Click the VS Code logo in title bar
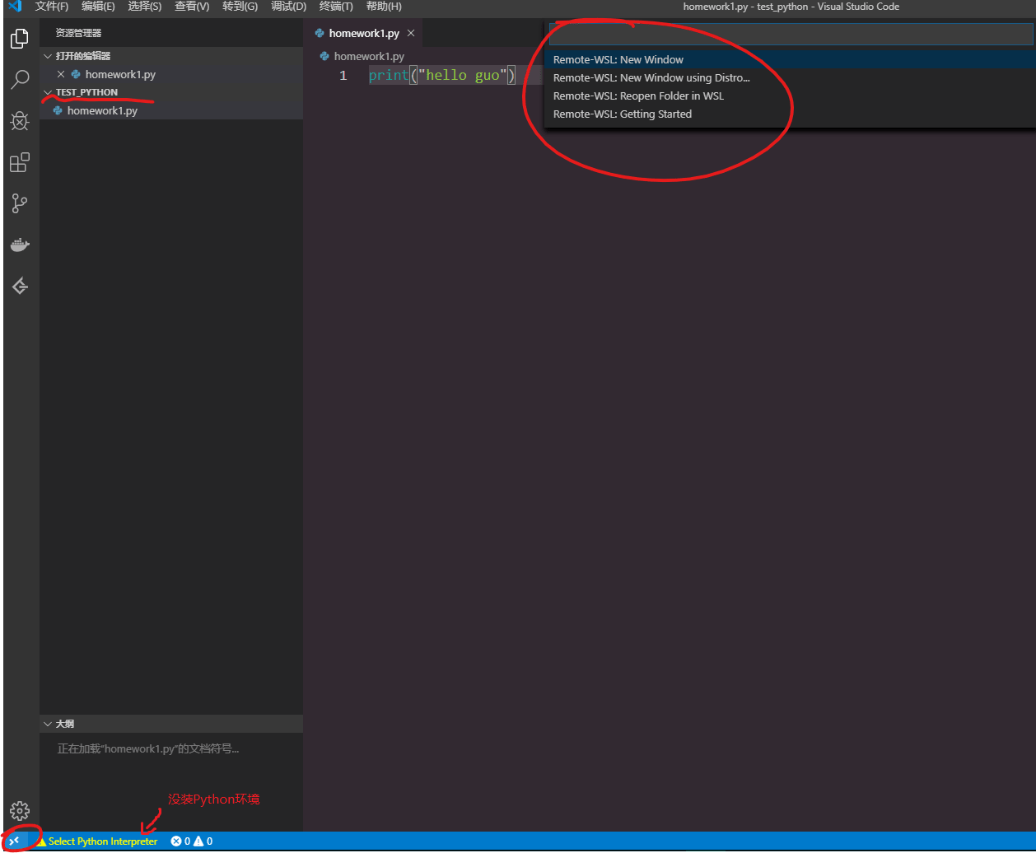Image resolution: width=1036 pixels, height=853 pixels. [x=14, y=7]
